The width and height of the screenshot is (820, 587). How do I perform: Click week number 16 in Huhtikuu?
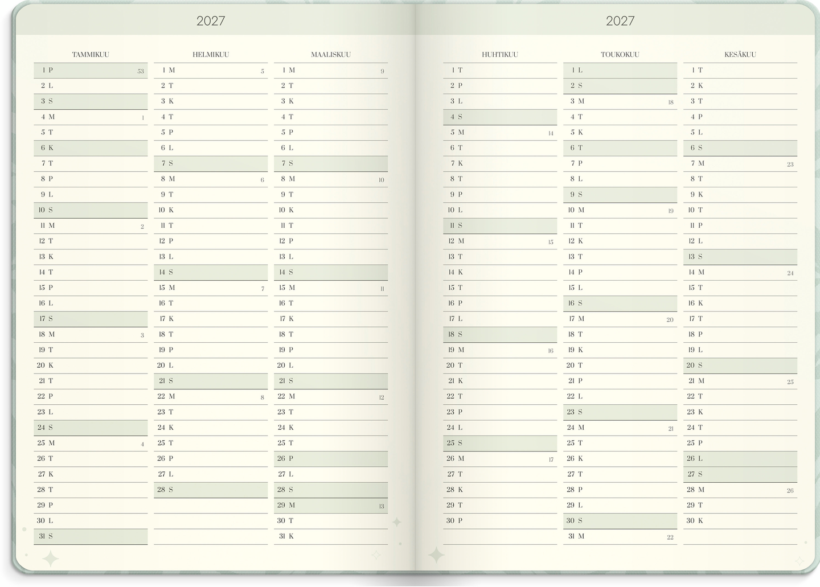point(551,351)
